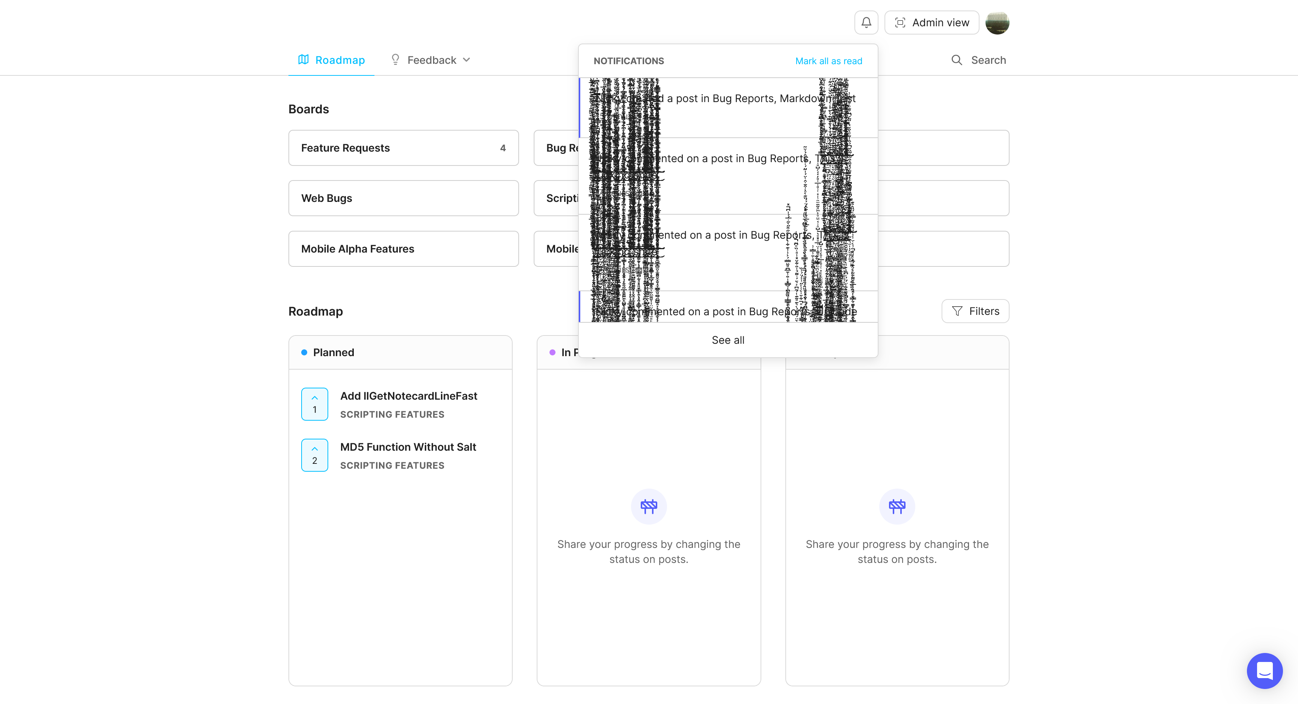The image size is (1298, 704).
Task: Open the user avatar menu
Action: coord(997,23)
